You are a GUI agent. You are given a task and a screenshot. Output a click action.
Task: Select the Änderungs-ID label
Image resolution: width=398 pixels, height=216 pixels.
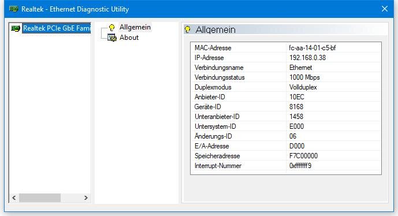(213, 136)
